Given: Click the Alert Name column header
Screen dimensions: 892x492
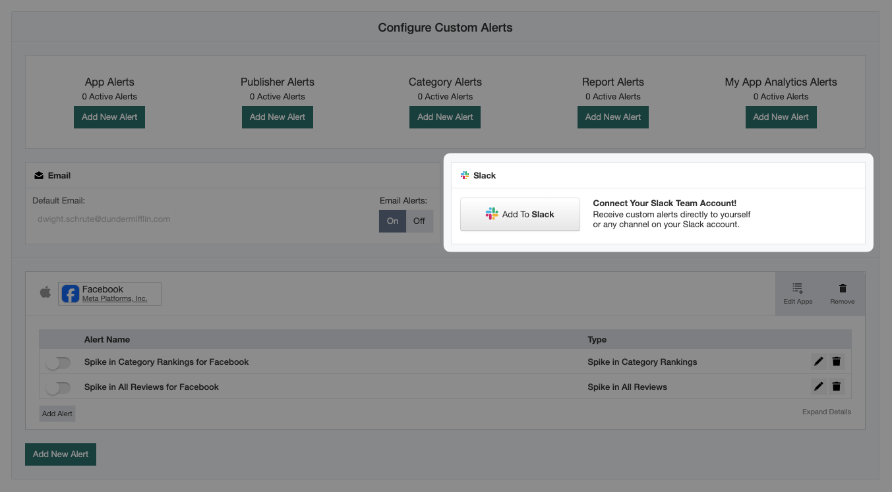Looking at the screenshot, I should pos(107,339).
